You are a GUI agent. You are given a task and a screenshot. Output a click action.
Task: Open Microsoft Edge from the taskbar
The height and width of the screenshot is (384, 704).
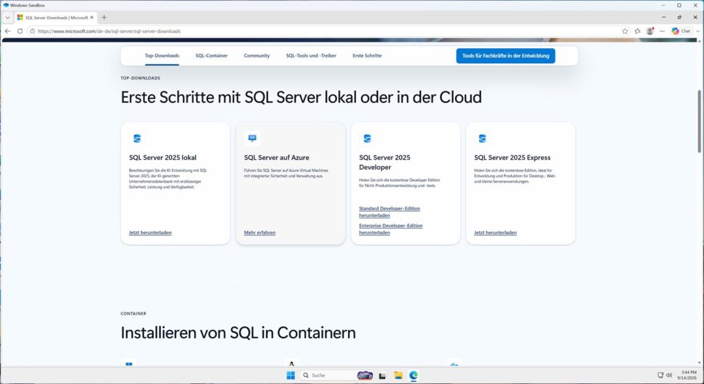413,376
